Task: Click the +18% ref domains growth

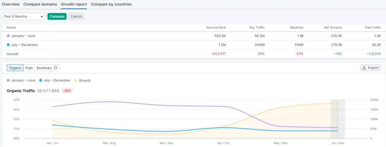Action: click(x=338, y=54)
